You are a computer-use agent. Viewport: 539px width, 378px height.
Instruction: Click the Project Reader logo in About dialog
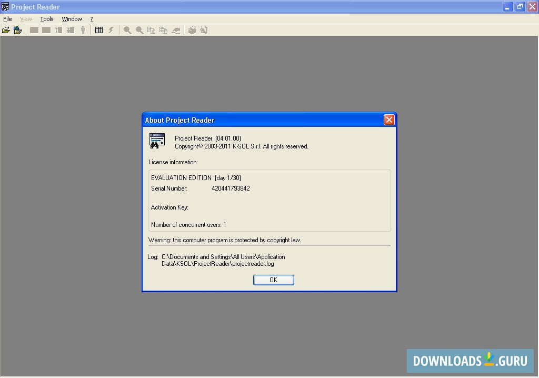tap(157, 141)
